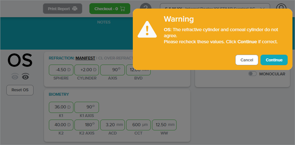Open the Notes section

tap(104, 22)
